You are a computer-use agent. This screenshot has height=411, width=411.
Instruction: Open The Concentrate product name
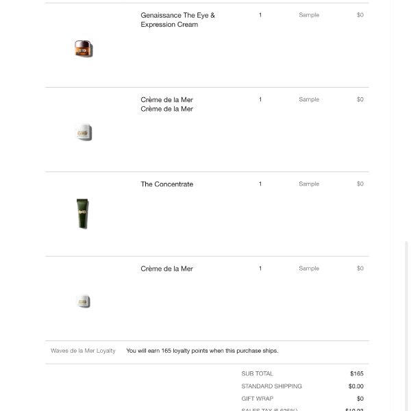(x=166, y=184)
